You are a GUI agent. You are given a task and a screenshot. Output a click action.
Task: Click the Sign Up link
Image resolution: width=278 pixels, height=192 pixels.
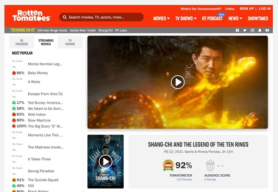(247, 9)
